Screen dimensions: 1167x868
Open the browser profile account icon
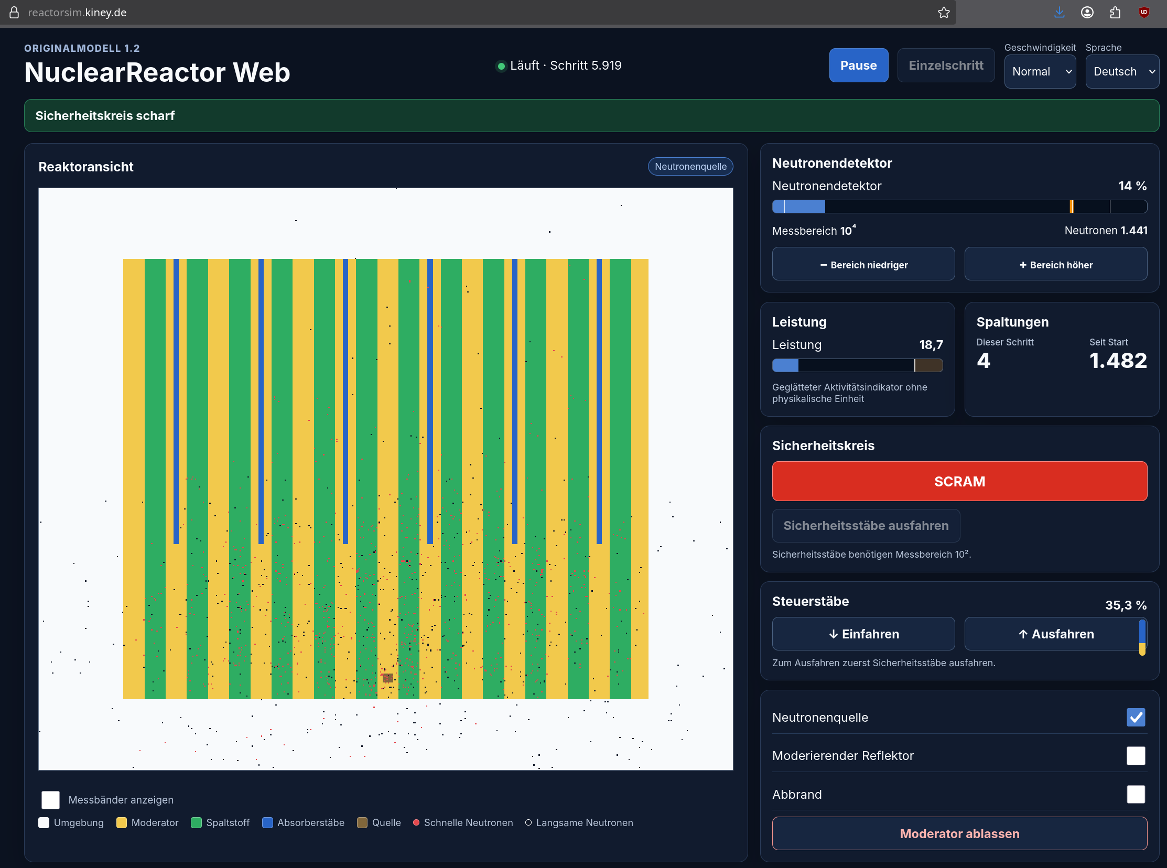coord(1087,13)
